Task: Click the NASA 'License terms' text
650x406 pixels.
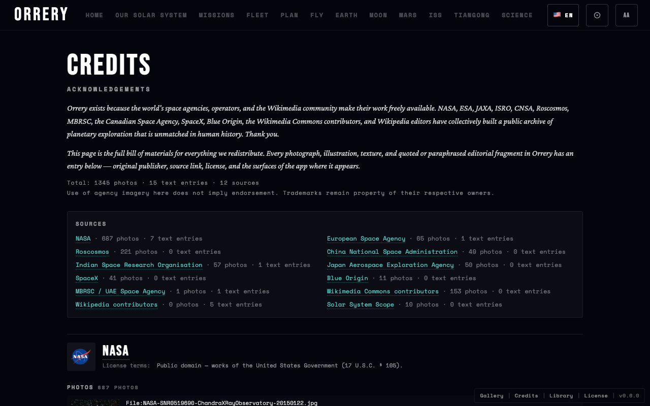Action: point(252,365)
